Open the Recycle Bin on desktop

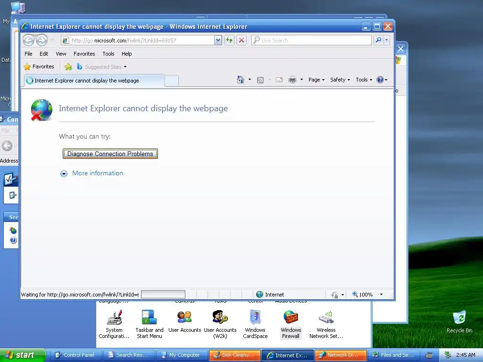coord(459,321)
